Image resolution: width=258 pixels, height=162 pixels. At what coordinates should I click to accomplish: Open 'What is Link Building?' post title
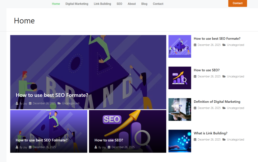pyautogui.click(x=210, y=133)
